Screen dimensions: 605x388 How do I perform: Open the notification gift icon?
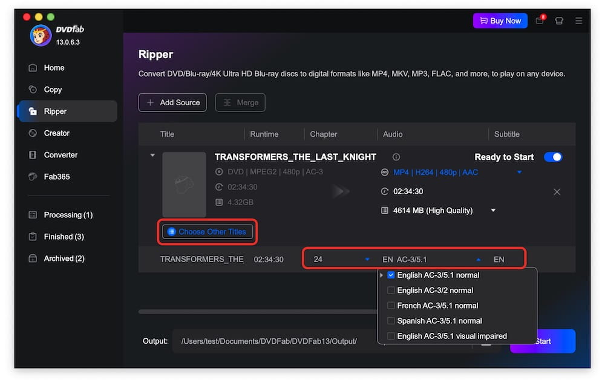point(540,20)
